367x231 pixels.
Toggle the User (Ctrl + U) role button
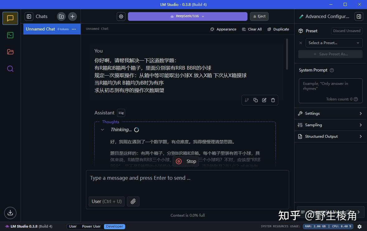106,201
